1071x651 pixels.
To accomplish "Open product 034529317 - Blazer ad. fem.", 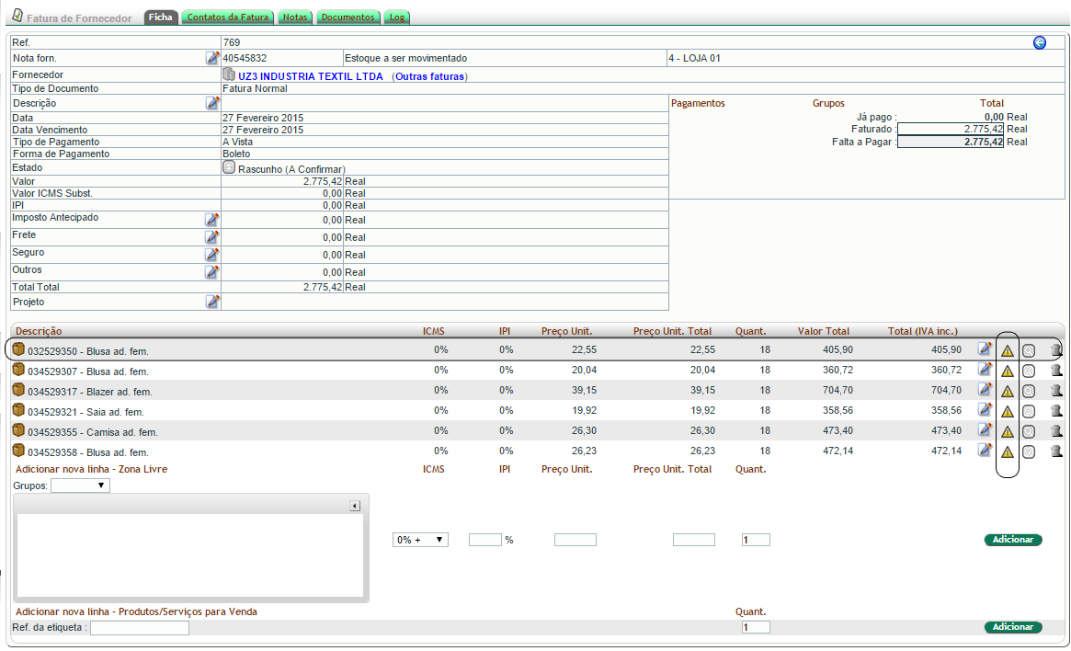I will click(x=90, y=392).
